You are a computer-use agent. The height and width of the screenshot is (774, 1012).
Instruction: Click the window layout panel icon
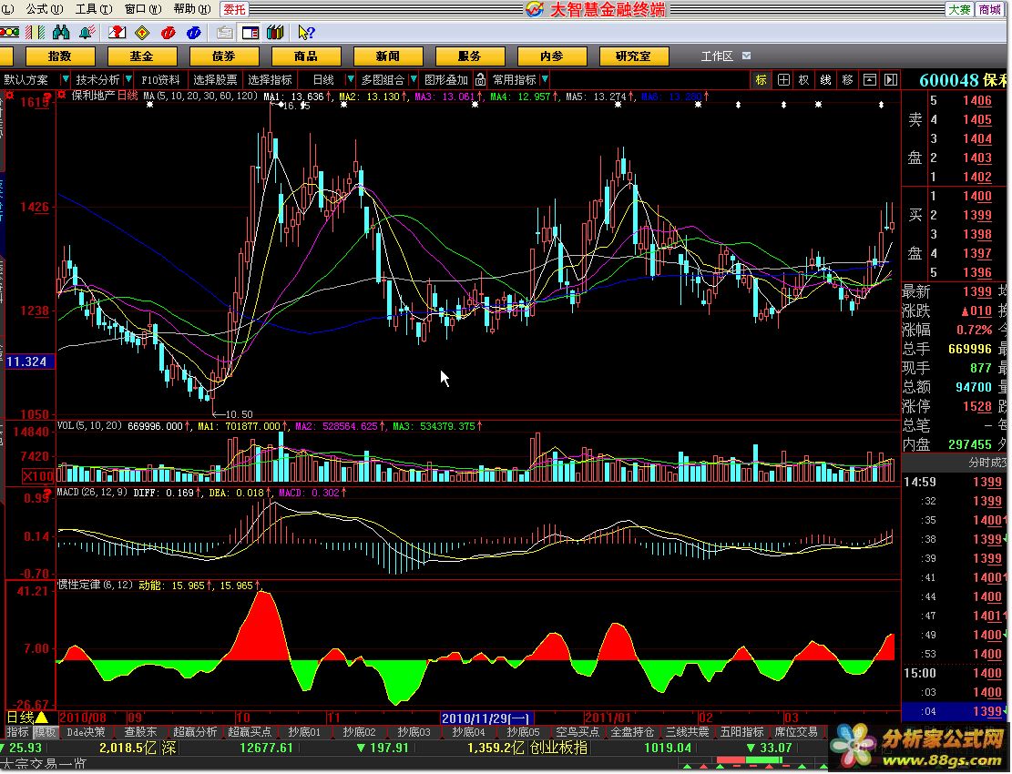click(250, 32)
